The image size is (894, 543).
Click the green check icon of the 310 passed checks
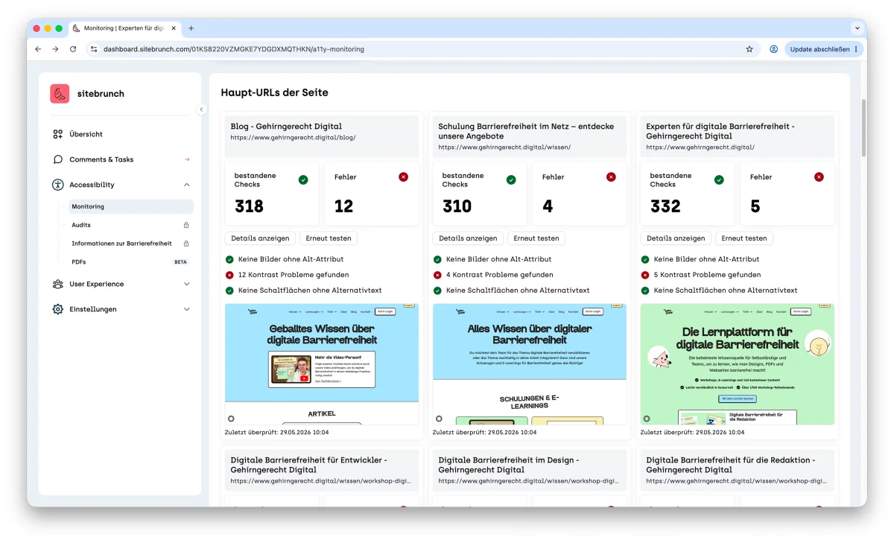511,180
